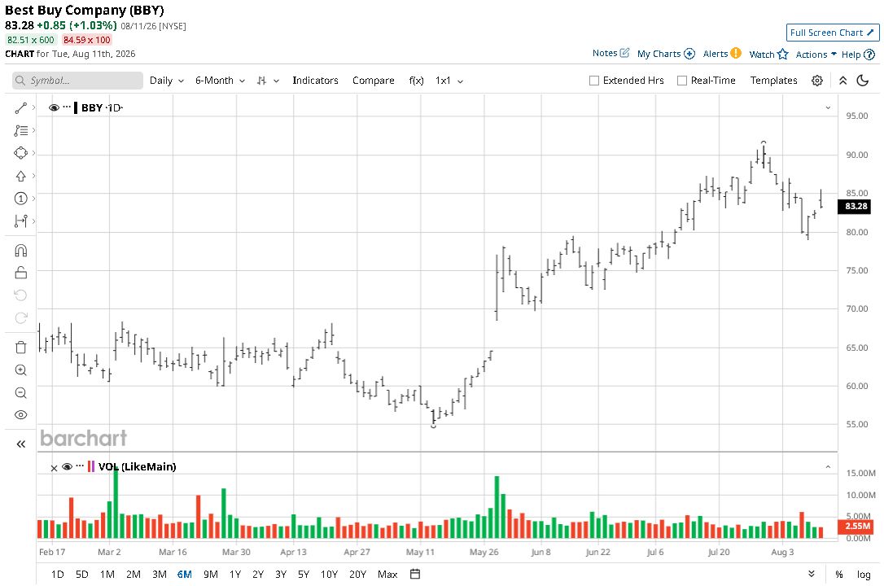Screen dimensions: 884x586
Task: Open BBY series more options dots
Action: click(67, 107)
